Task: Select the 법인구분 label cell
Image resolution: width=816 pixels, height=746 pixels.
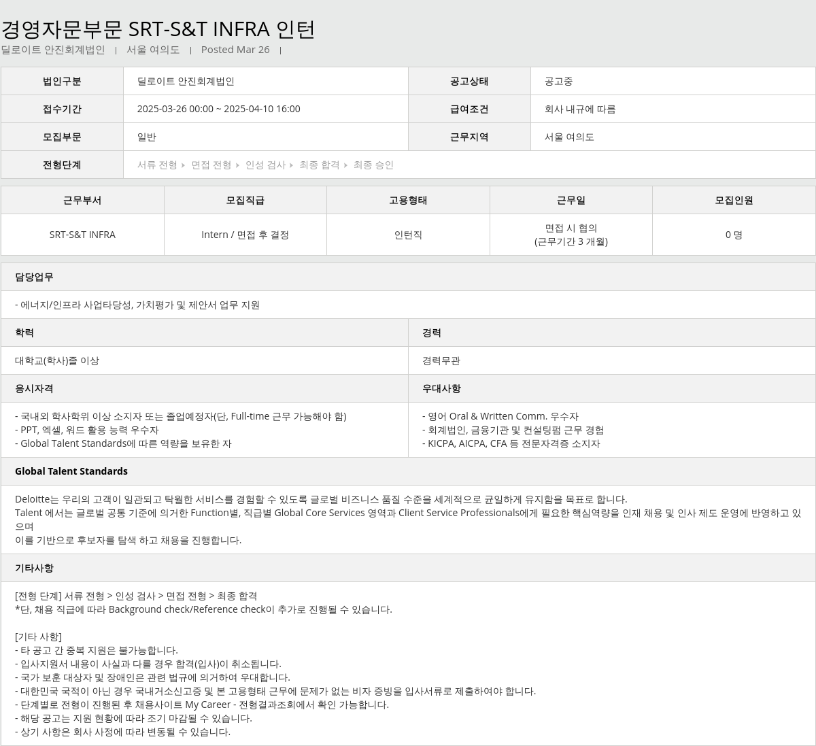Action: click(62, 81)
